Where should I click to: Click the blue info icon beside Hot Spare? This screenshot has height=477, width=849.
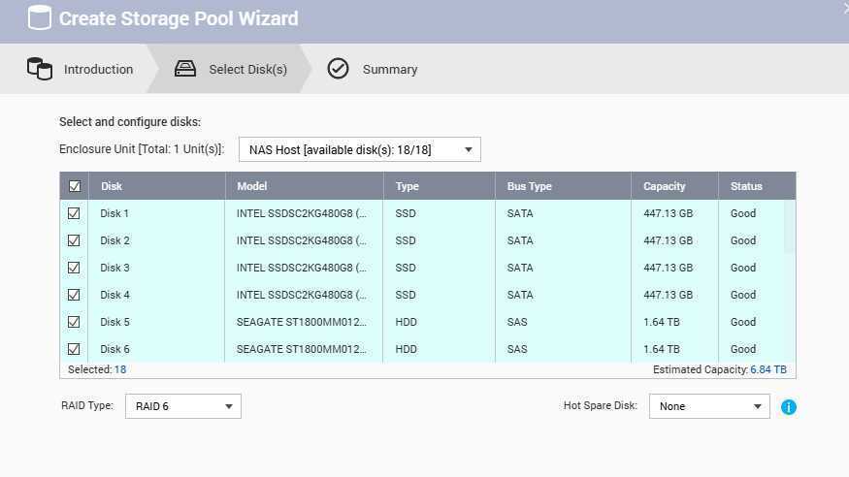click(788, 407)
